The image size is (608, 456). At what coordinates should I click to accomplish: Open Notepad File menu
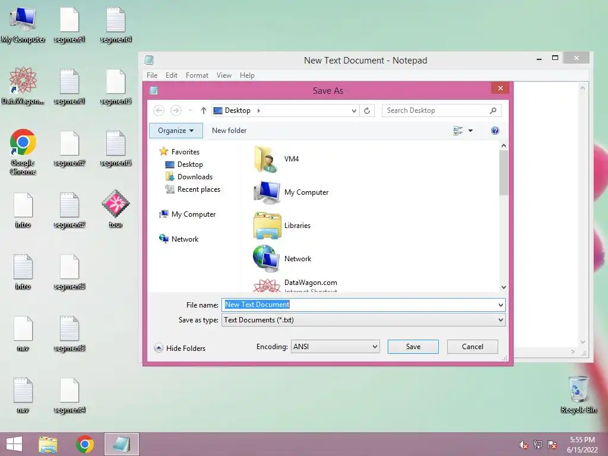click(152, 75)
